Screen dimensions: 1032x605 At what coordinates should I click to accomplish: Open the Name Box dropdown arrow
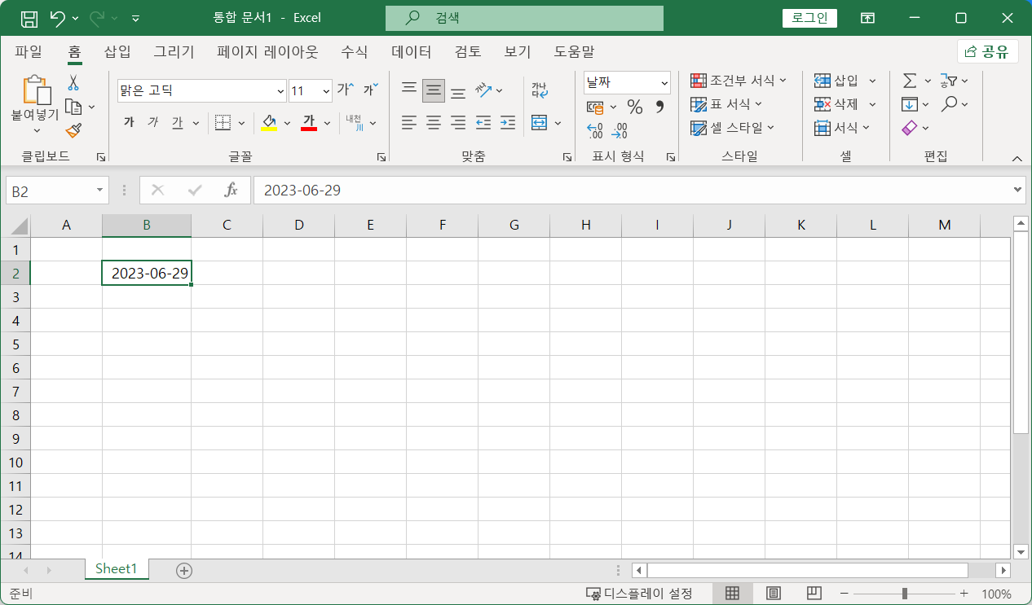point(100,190)
